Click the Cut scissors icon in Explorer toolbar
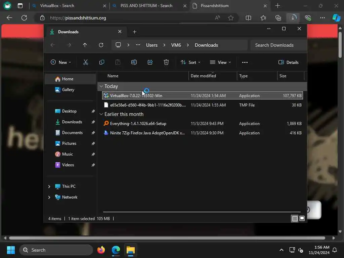344x258 pixels. point(86,62)
